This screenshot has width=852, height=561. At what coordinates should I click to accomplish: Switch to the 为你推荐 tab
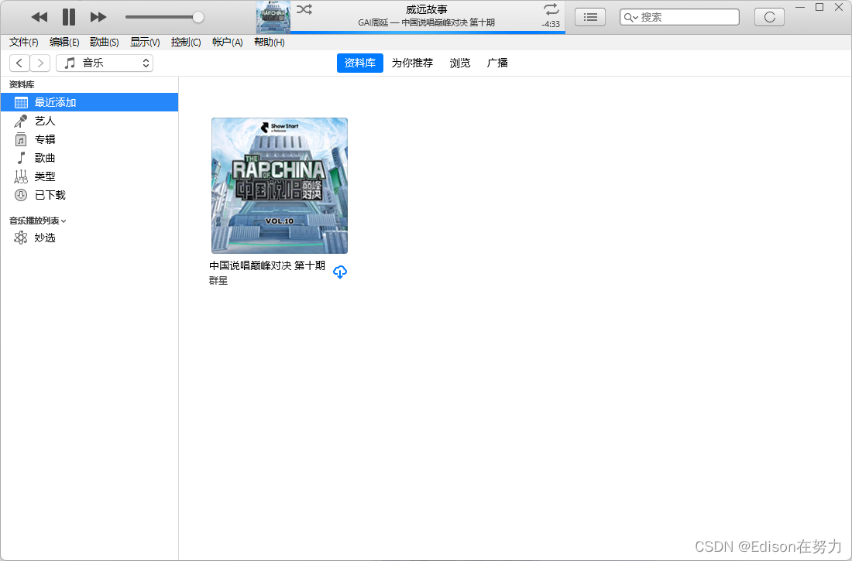pos(412,63)
